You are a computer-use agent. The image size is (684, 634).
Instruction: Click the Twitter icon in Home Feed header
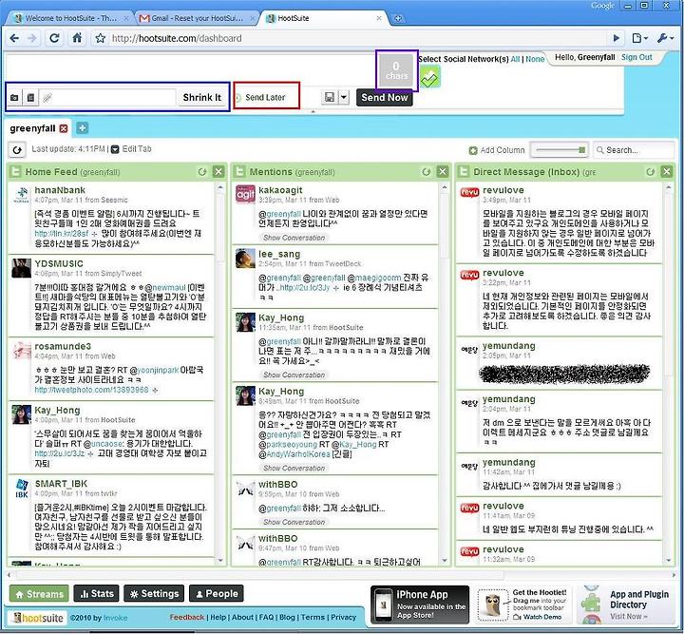pyautogui.click(x=15, y=171)
